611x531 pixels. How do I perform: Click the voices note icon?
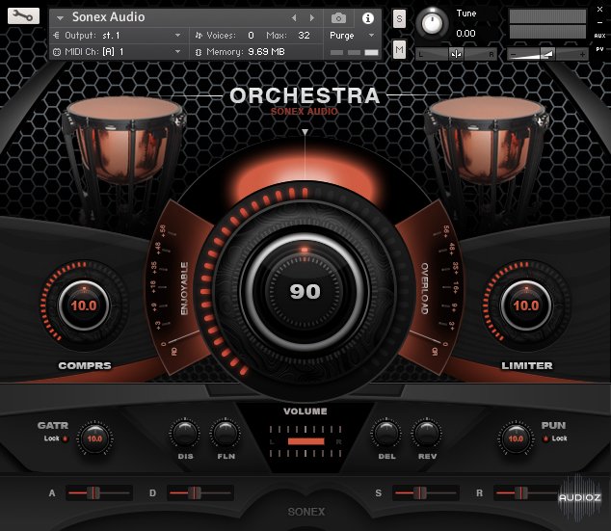[x=199, y=36]
